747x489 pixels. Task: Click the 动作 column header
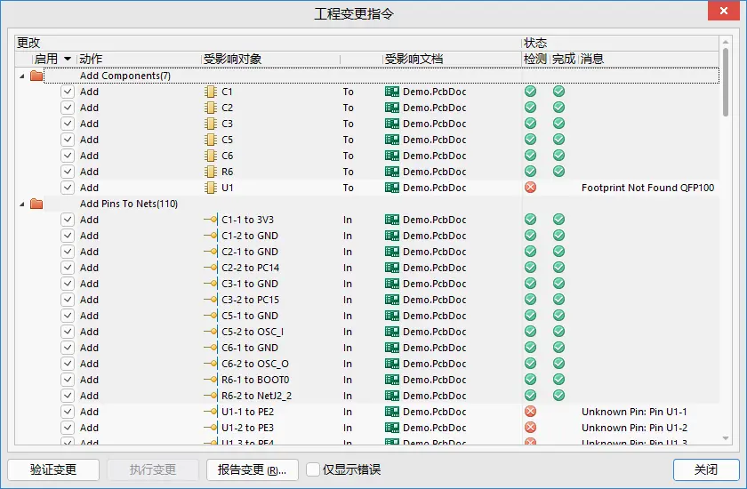(x=91, y=59)
